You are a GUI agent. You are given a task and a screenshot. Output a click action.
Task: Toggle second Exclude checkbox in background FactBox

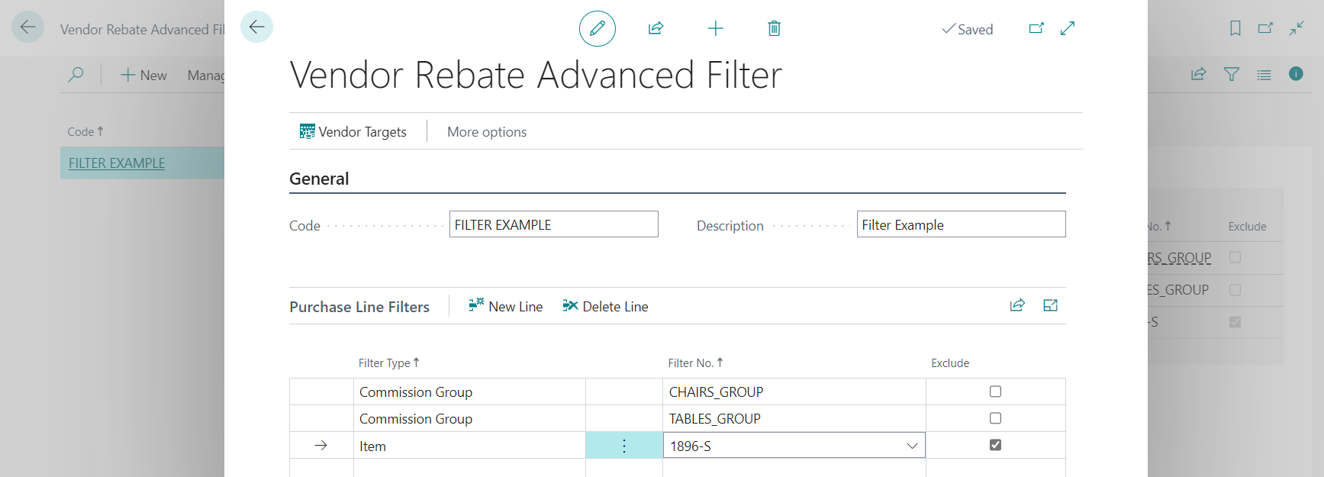click(1235, 290)
